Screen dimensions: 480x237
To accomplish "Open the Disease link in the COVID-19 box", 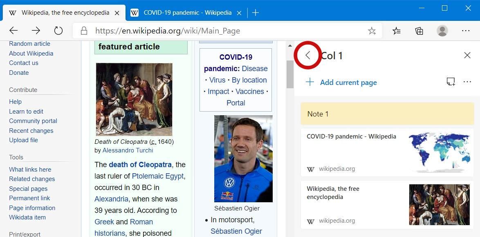I will [255, 69].
